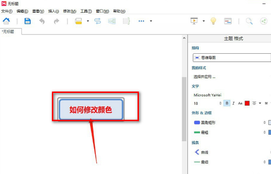Screen dimensions: 271x174
Task: Open the 最细 line width selector
Action: pos(201,162)
